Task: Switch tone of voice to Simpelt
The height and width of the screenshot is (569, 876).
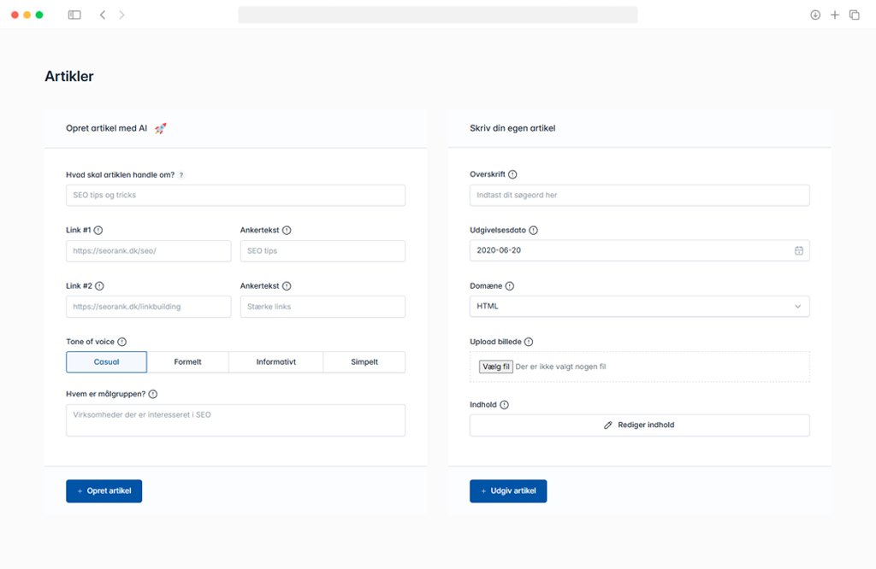Action: coord(364,362)
